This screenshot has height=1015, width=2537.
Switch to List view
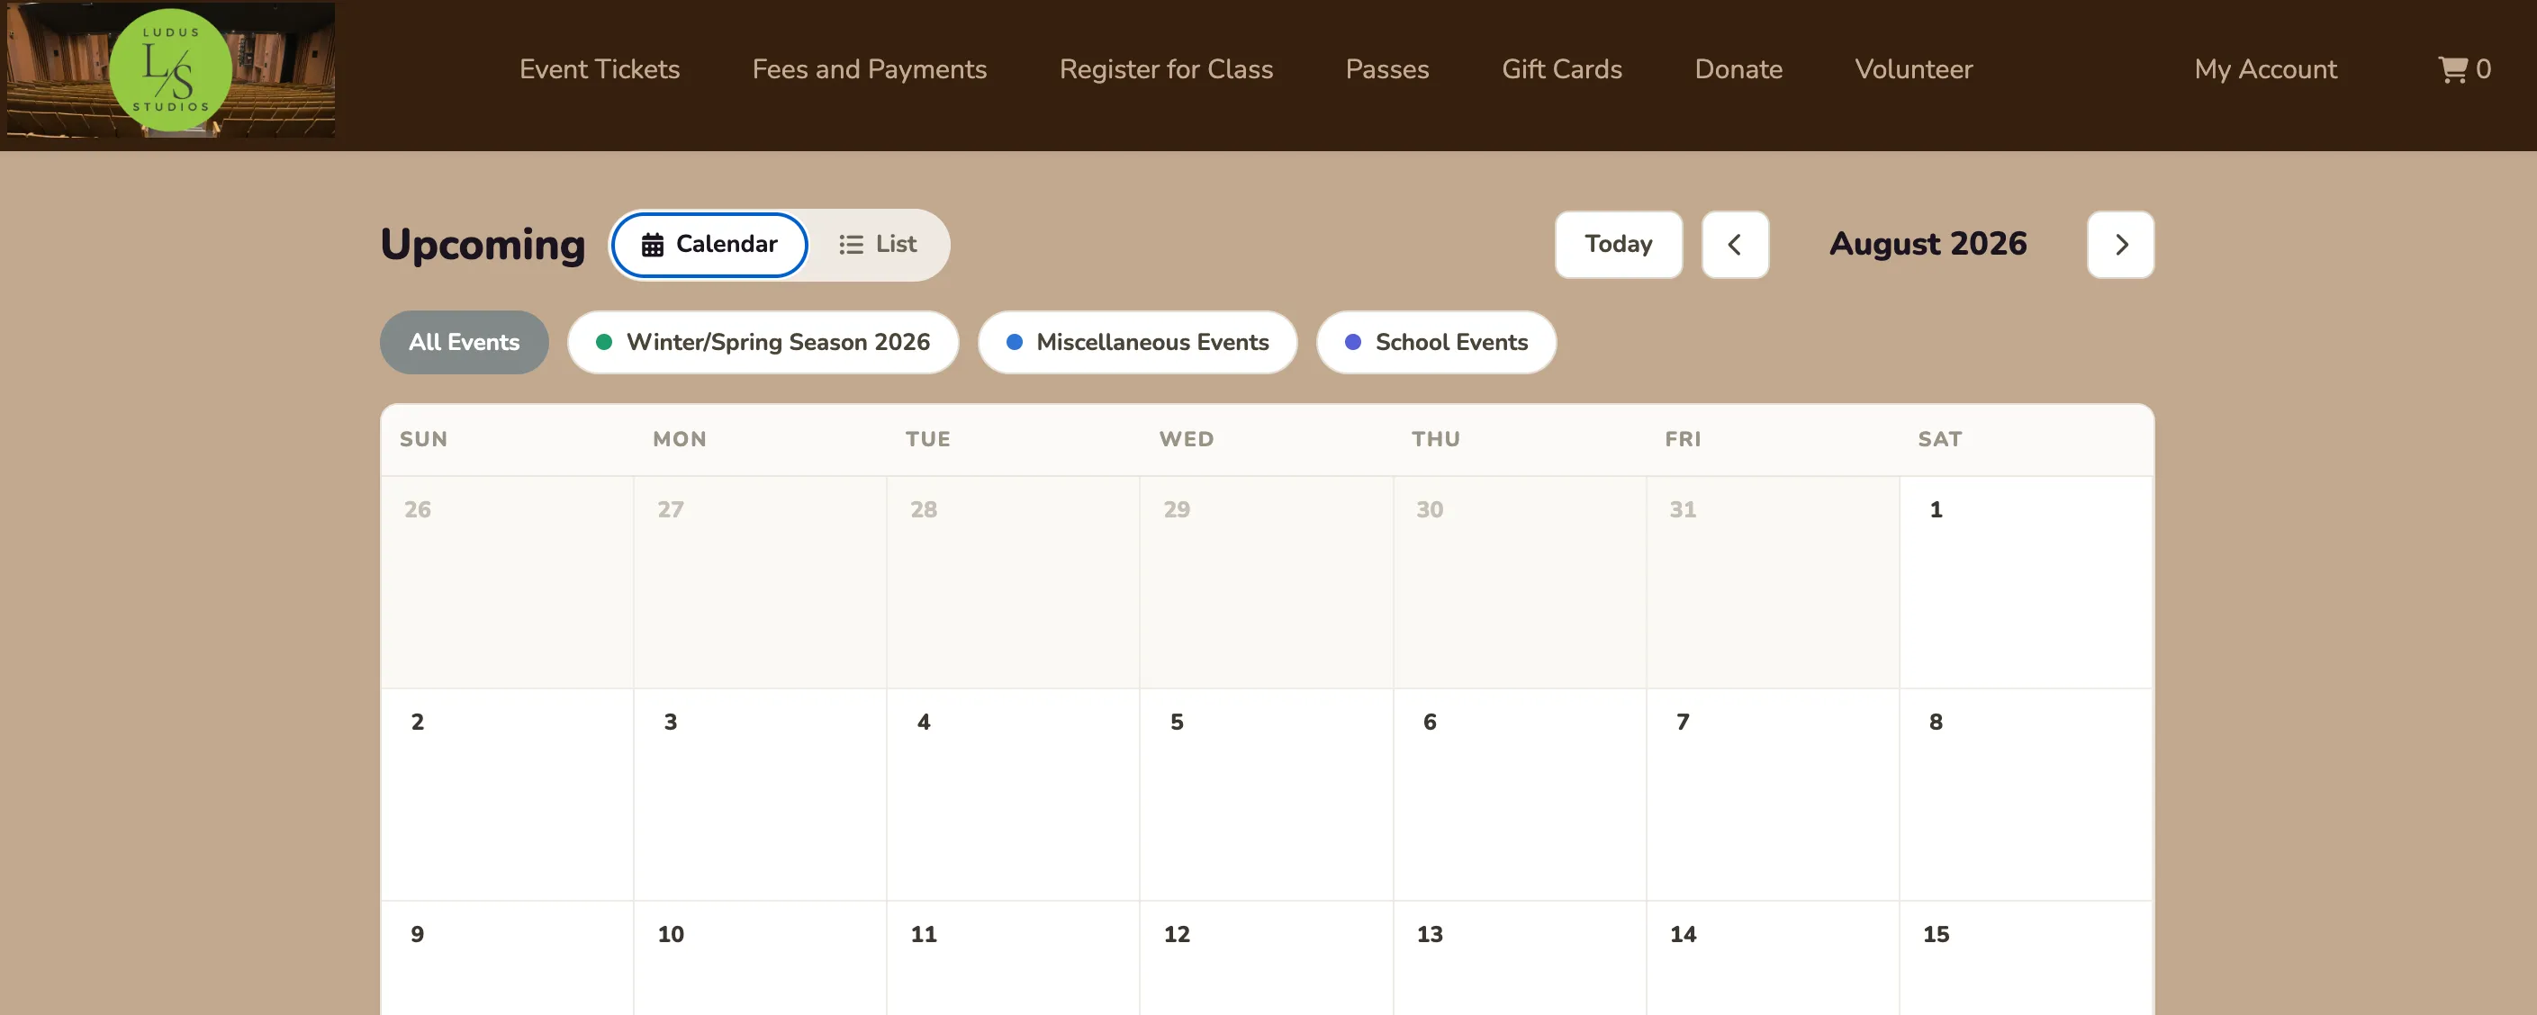point(878,244)
